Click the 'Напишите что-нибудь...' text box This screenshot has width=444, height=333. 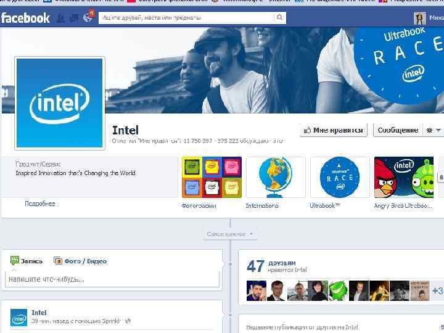coord(112,279)
